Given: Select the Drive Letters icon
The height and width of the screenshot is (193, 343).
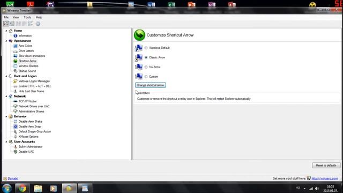Looking at the screenshot, I should click(16, 51).
